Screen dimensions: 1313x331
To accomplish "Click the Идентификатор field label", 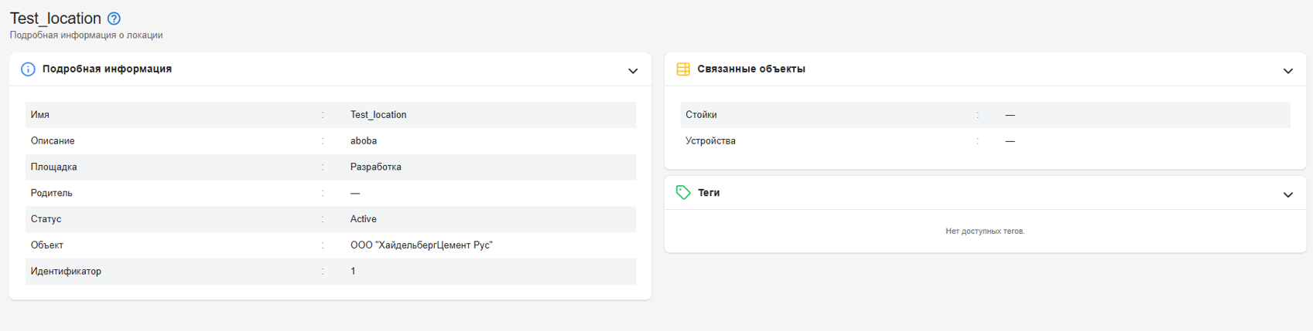I will pos(66,272).
